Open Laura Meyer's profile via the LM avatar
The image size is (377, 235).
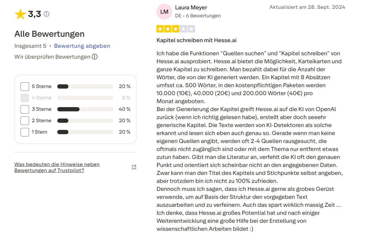pyautogui.click(x=164, y=11)
